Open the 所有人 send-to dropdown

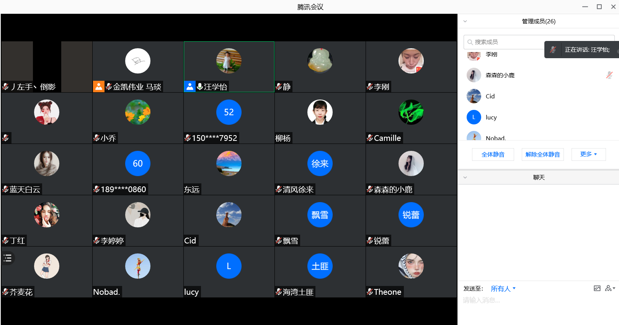tap(503, 289)
